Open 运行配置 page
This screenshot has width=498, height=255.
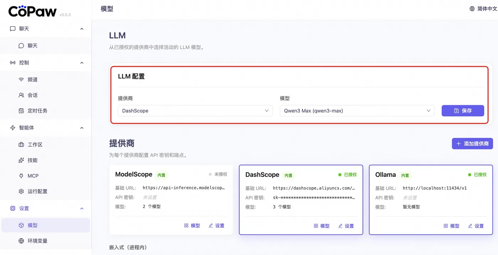click(x=46, y=191)
